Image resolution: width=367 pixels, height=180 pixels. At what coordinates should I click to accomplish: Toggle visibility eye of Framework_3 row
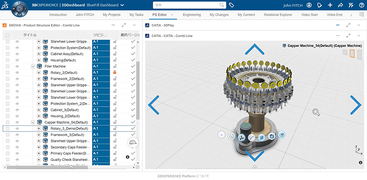pos(17,135)
